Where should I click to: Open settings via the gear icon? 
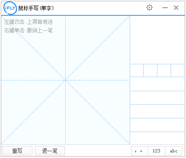[149, 8]
